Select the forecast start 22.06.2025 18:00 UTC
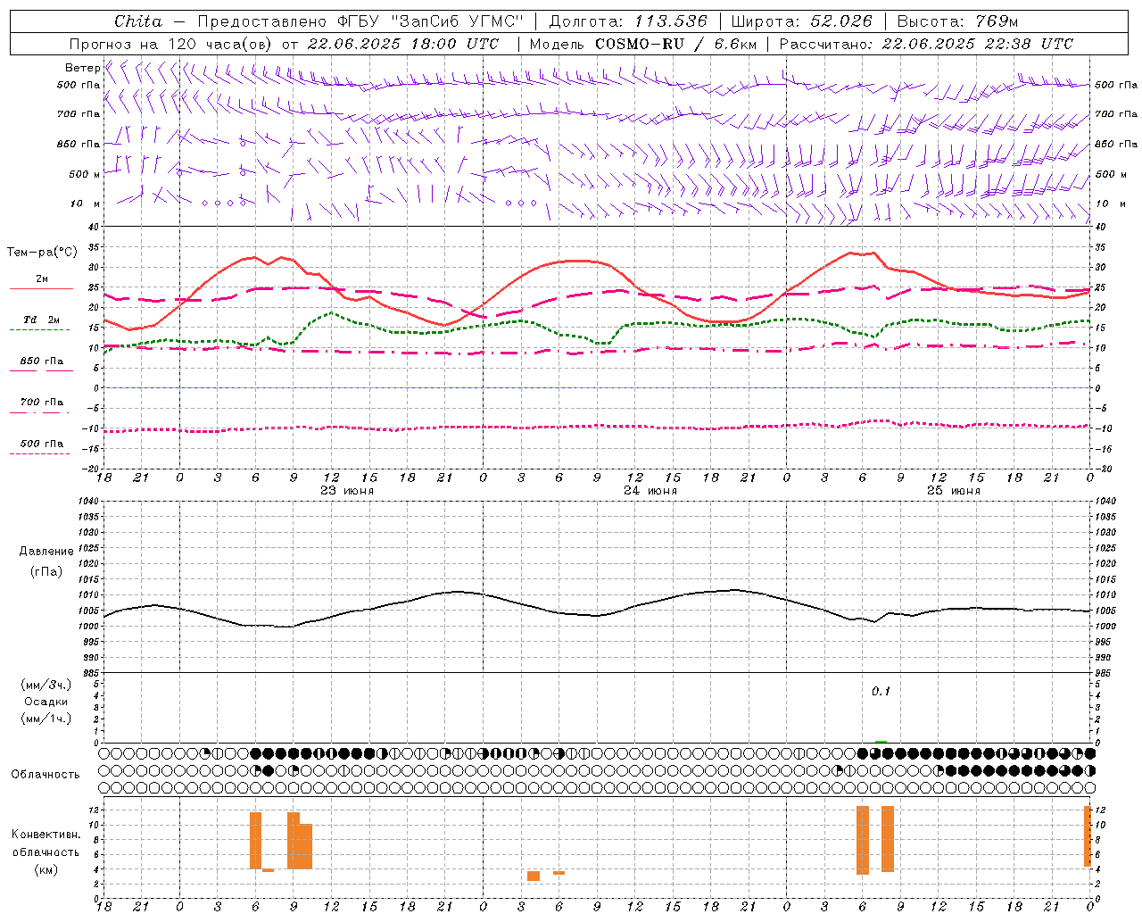The width and height of the screenshot is (1142, 914). [x=403, y=44]
